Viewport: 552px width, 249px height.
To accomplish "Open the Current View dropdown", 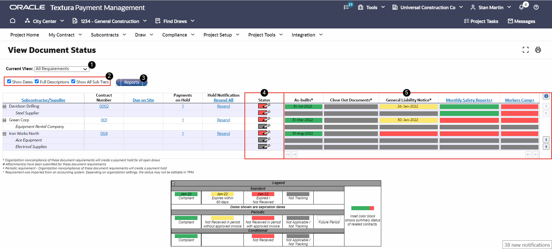I will pos(62,69).
